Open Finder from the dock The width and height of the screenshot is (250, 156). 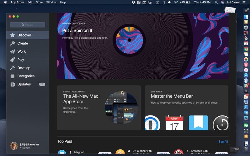pos(246,17)
